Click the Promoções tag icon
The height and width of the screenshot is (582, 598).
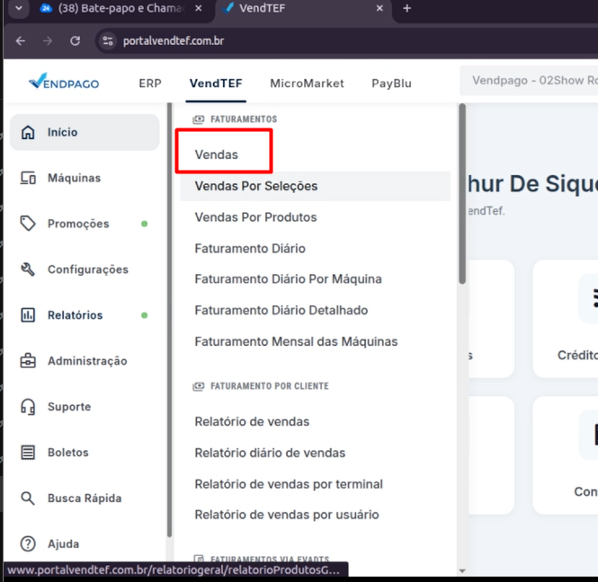28,224
